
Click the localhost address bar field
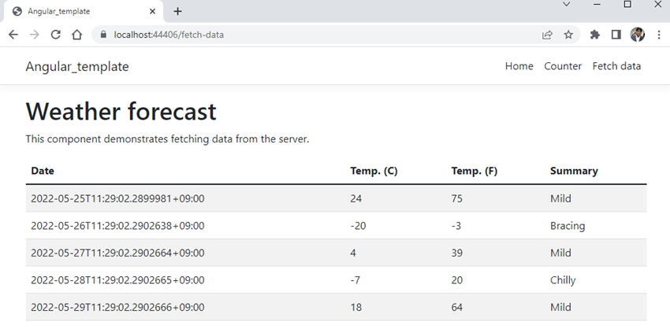click(x=315, y=35)
